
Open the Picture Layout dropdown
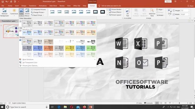[115, 15]
